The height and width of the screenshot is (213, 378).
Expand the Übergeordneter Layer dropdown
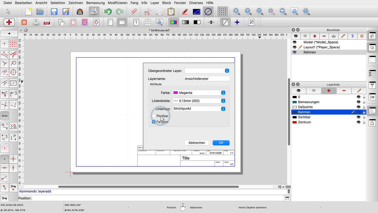[x=207, y=71]
